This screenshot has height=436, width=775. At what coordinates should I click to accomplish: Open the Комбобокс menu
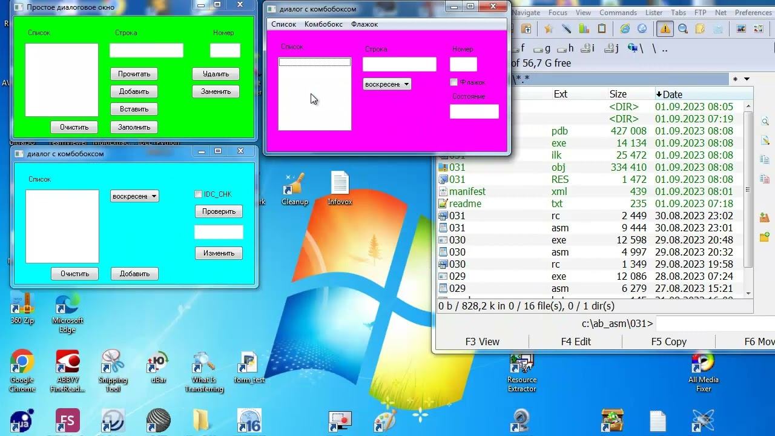pyautogui.click(x=323, y=24)
